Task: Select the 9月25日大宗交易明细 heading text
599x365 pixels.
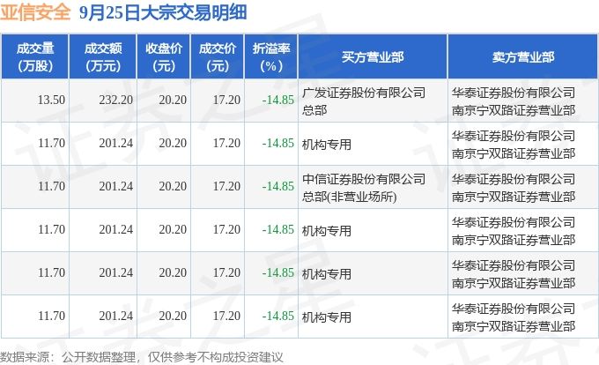Action: pos(163,12)
